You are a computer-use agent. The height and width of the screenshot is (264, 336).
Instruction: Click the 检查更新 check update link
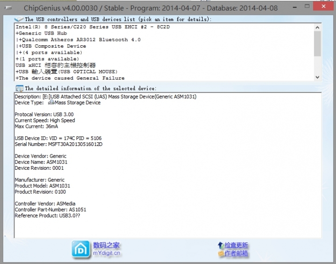(236, 245)
